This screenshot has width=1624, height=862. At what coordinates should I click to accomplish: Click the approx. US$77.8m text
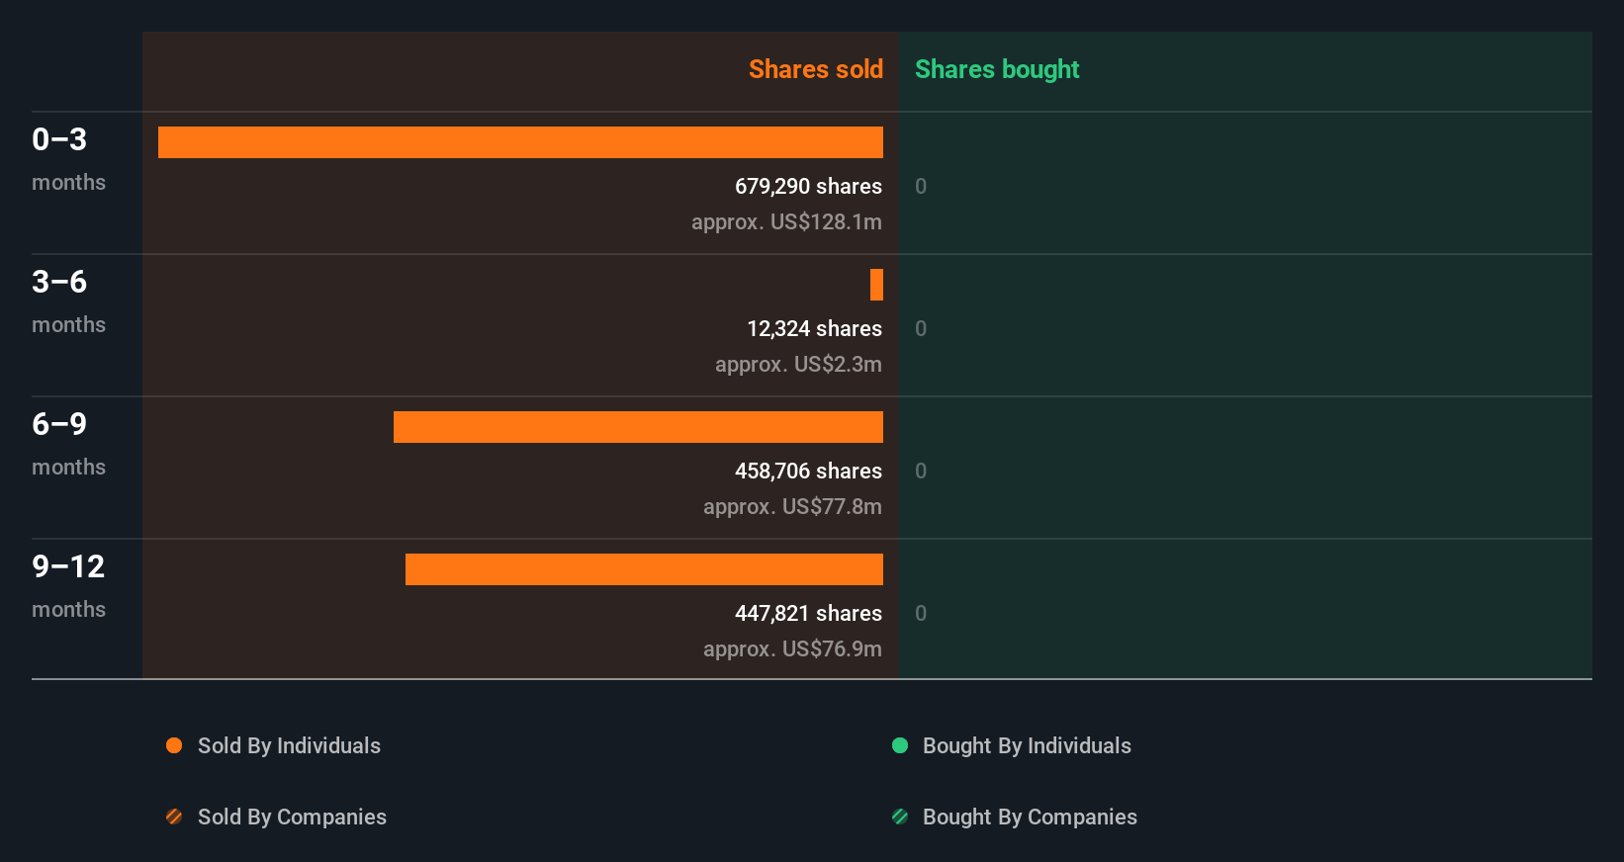[x=792, y=506]
